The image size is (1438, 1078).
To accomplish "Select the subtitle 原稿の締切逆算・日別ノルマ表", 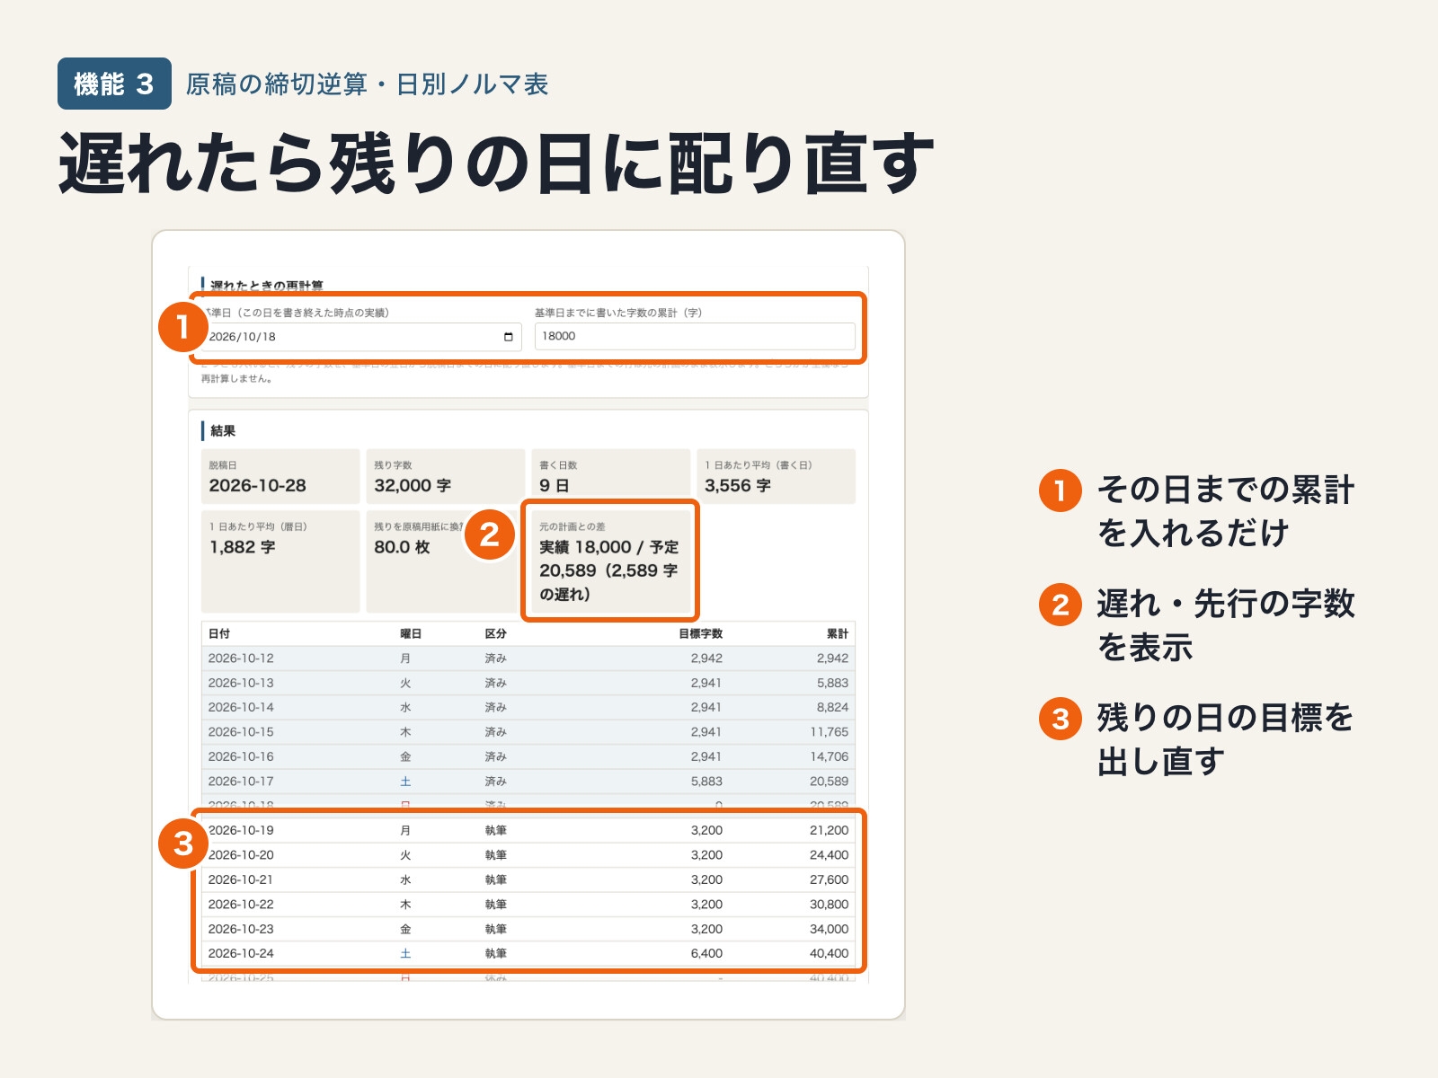I will point(367,84).
